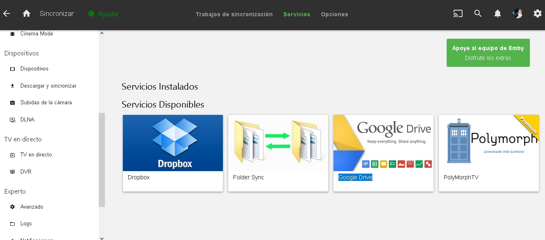Viewport: 545px width, 240px height.
Task: Click the sidebar scrollbar thumb
Action: tap(102, 160)
